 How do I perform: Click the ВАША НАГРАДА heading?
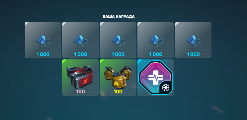pyautogui.click(x=119, y=17)
